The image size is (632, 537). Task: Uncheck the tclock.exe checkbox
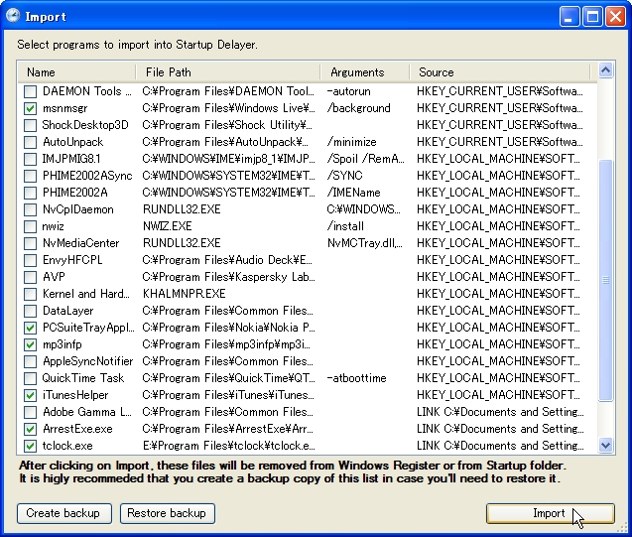(30, 446)
